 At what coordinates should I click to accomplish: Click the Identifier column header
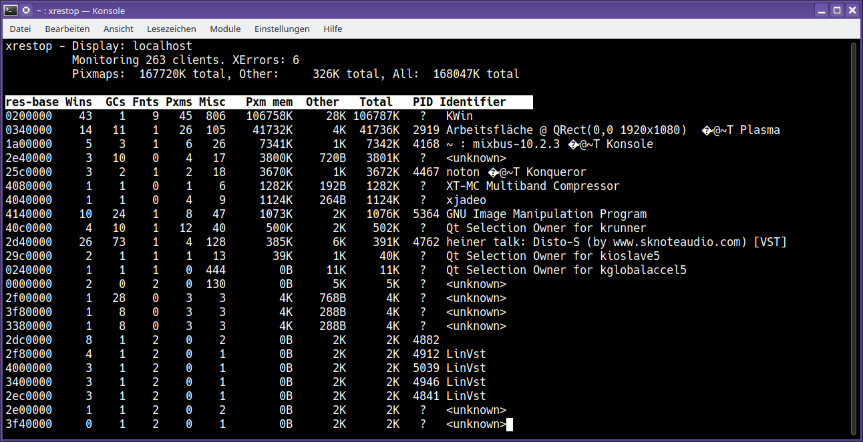coord(473,102)
